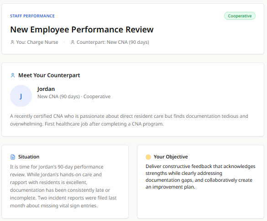Click the Cooperative badge at top right

point(240,16)
